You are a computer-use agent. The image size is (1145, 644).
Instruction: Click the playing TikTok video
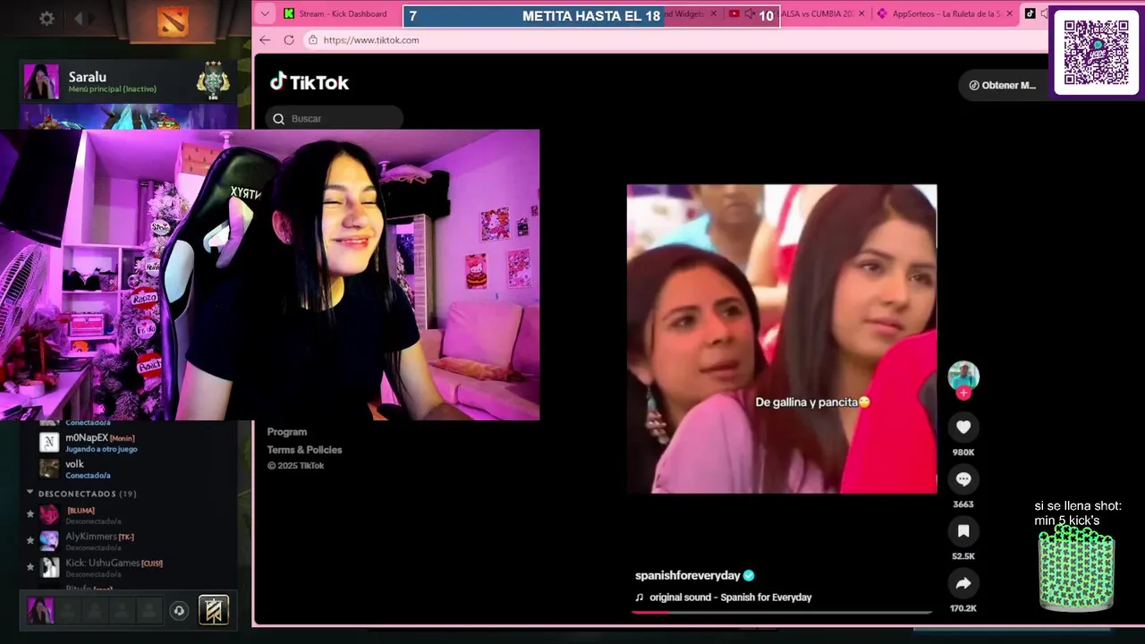(x=782, y=339)
